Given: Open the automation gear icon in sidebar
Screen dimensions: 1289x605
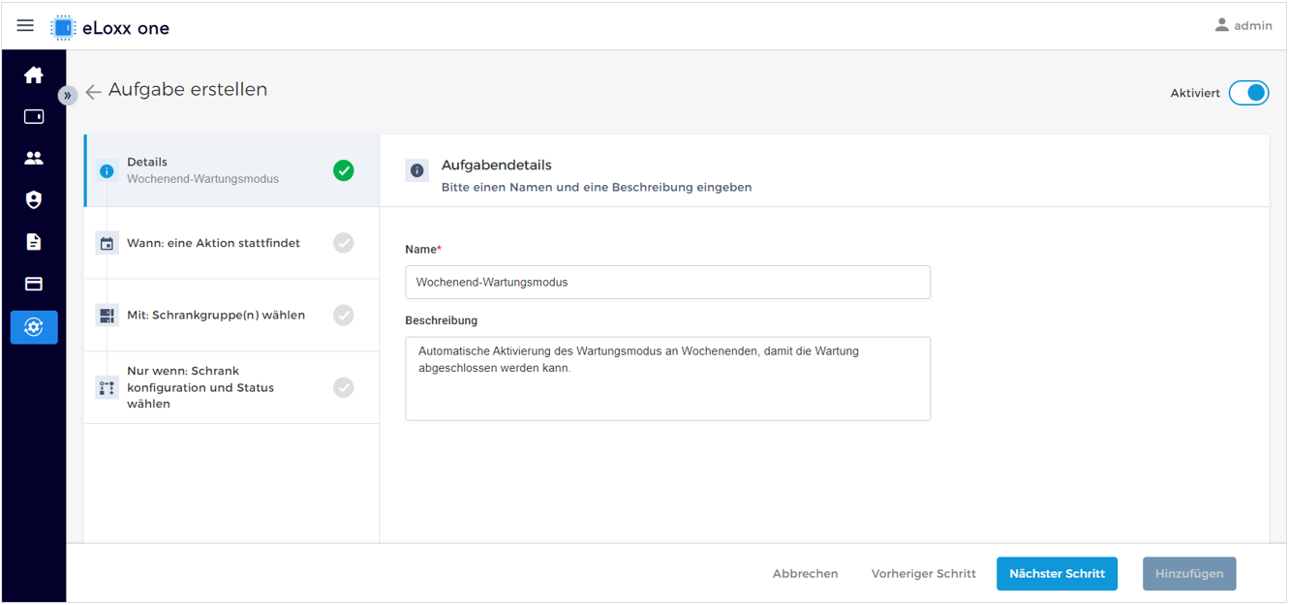Looking at the screenshot, I should [34, 327].
